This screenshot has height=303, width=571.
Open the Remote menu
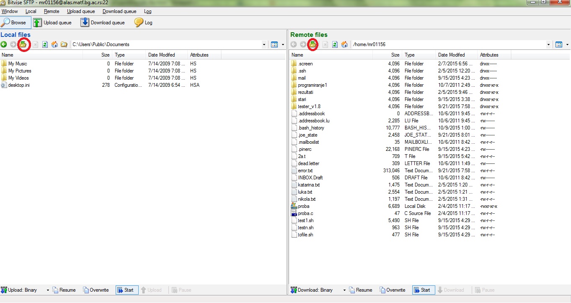point(52,11)
